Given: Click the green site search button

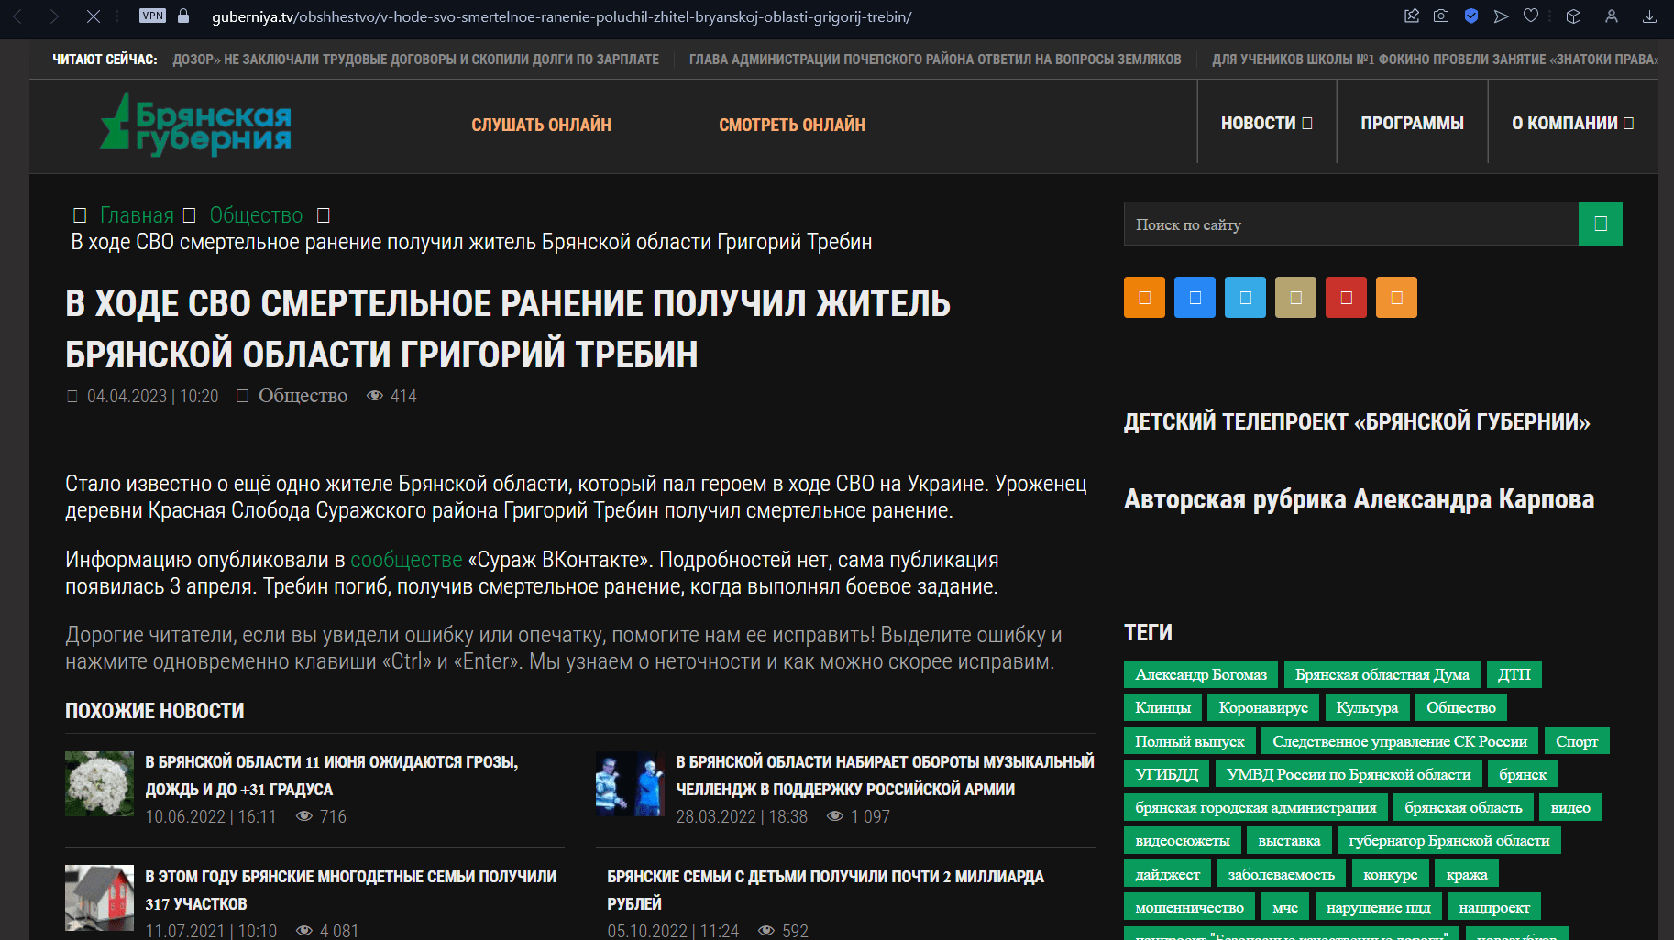Looking at the screenshot, I should (1600, 224).
